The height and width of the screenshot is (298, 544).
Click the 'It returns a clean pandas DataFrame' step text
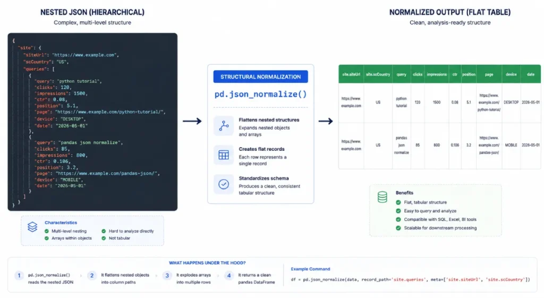click(x=257, y=278)
